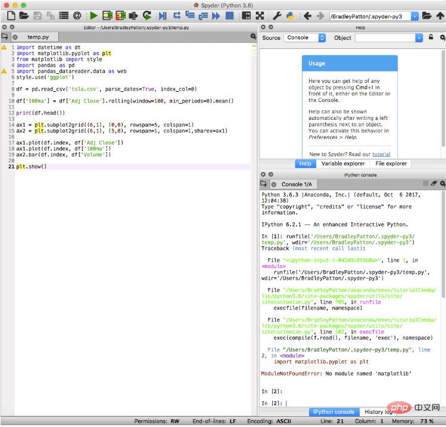Clear console with the eraser icon
Screen dimensions: 446x427
coord(433,184)
